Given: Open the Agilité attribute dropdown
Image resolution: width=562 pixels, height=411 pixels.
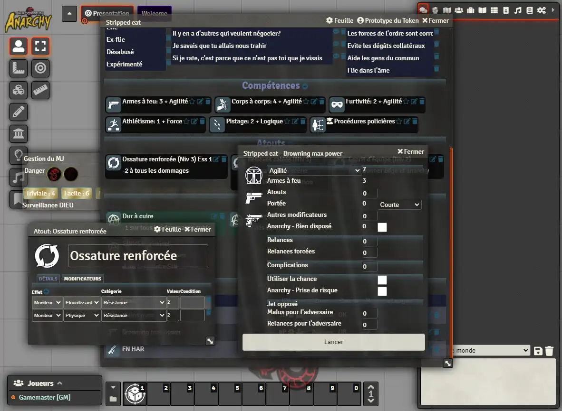Looking at the screenshot, I should pyautogui.click(x=314, y=170).
